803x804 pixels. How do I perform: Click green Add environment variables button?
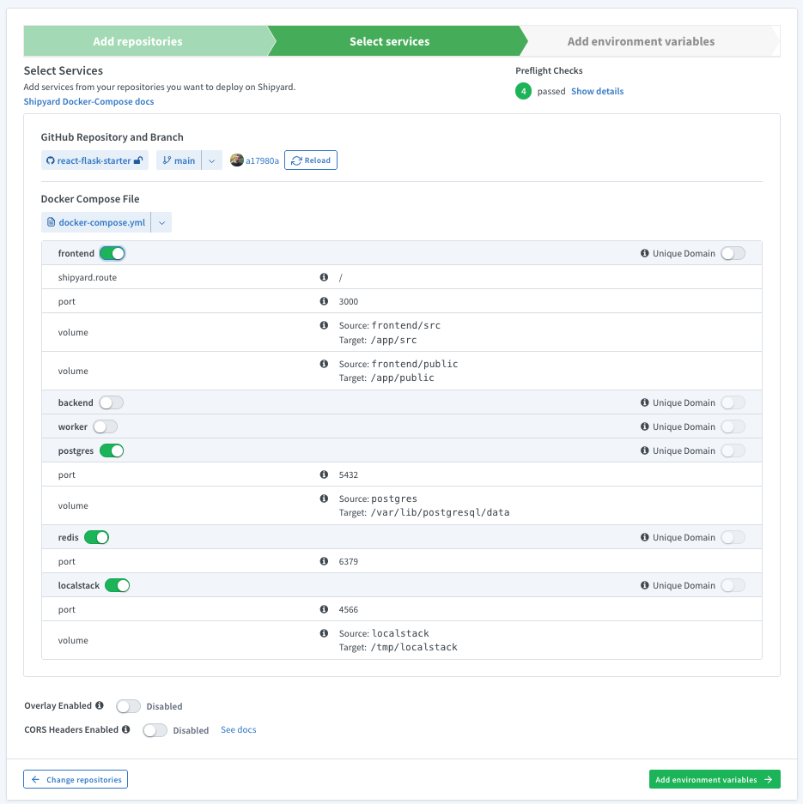click(x=715, y=779)
